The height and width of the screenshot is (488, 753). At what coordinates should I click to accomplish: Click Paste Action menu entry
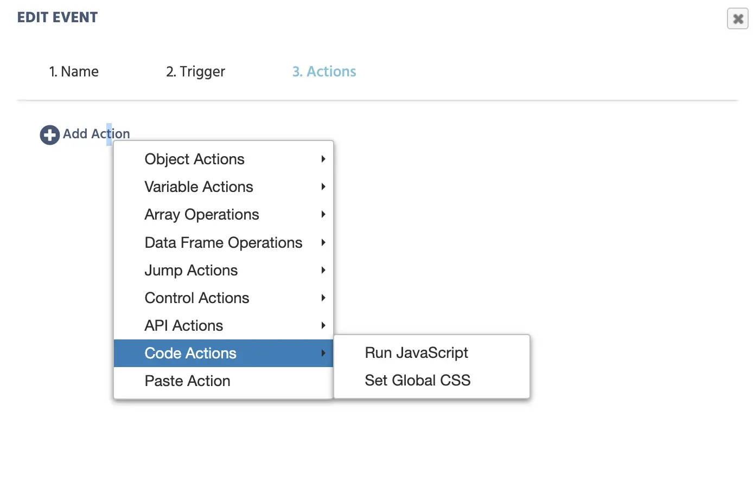point(187,381)
